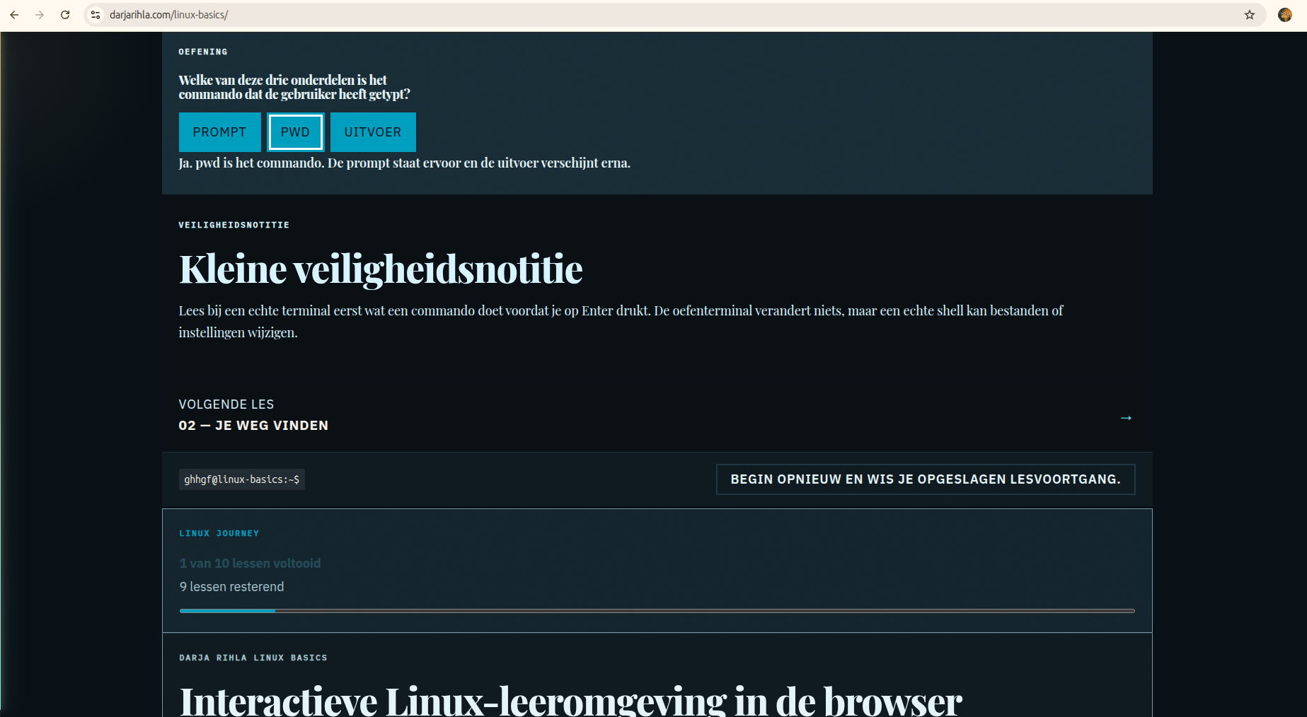Click the 'DARJA RIHLA LINUX BASICS' label
Image resolution: width=1307 pixels, height=717 pixels.
253,658
